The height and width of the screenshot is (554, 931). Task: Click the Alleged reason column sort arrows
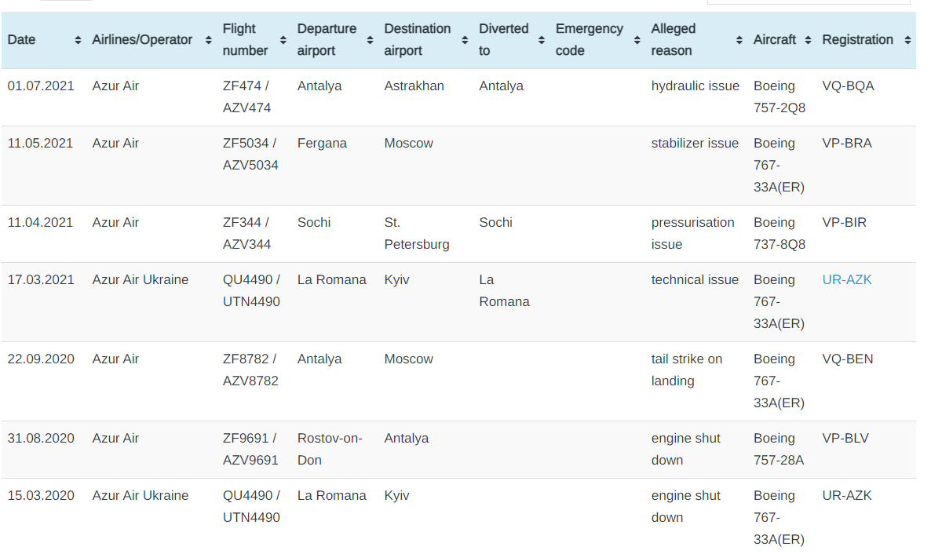point(739,40)
